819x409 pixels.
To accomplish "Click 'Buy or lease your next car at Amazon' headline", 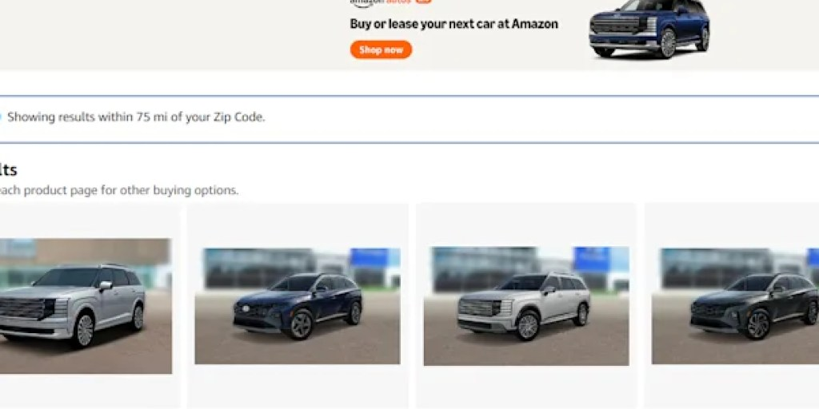I will [454, 24].
